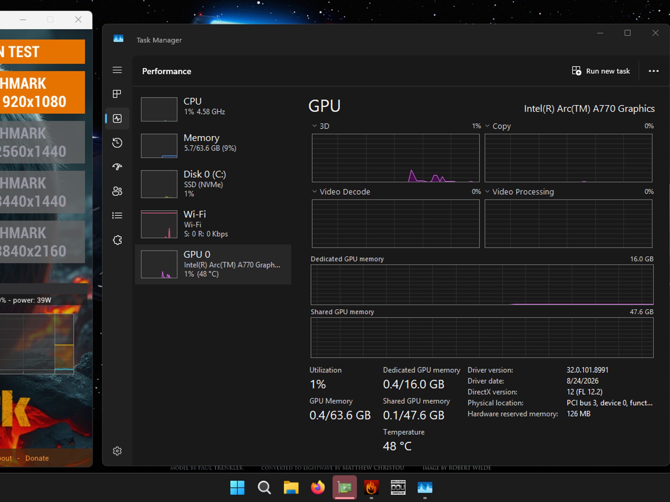Click the Shared GPU memory graph

(x=482, y=337)
